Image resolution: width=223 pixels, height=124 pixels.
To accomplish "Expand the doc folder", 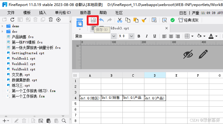I will click(x=2, y=31).
